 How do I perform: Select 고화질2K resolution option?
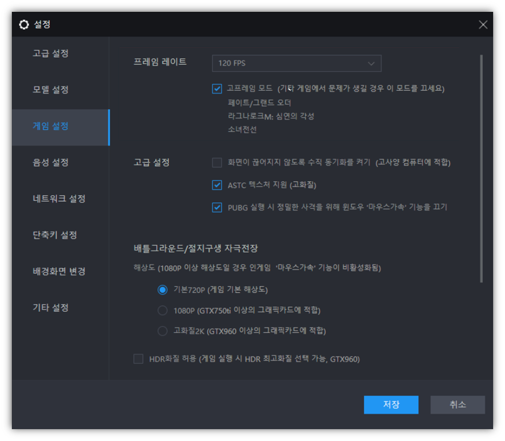tap(163, 331)
